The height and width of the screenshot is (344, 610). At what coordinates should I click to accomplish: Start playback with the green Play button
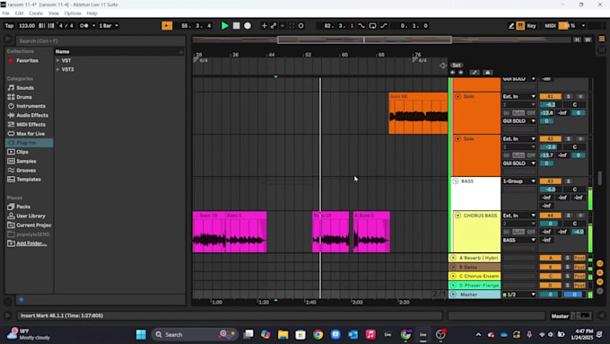pyautogui.click(x=224, y=26)
